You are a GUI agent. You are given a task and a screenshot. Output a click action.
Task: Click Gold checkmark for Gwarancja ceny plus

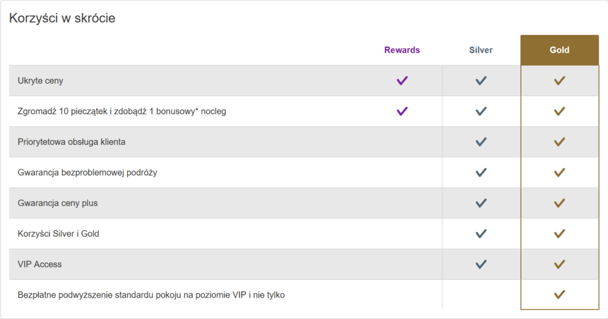559,203
